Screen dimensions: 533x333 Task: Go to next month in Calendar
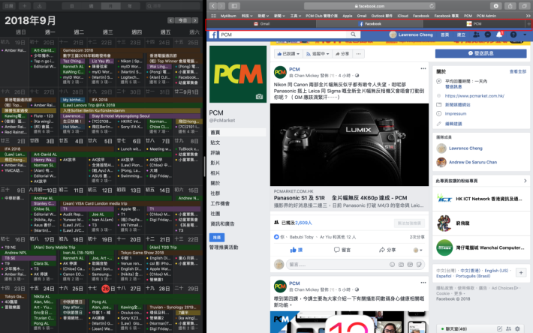[195, 20]
